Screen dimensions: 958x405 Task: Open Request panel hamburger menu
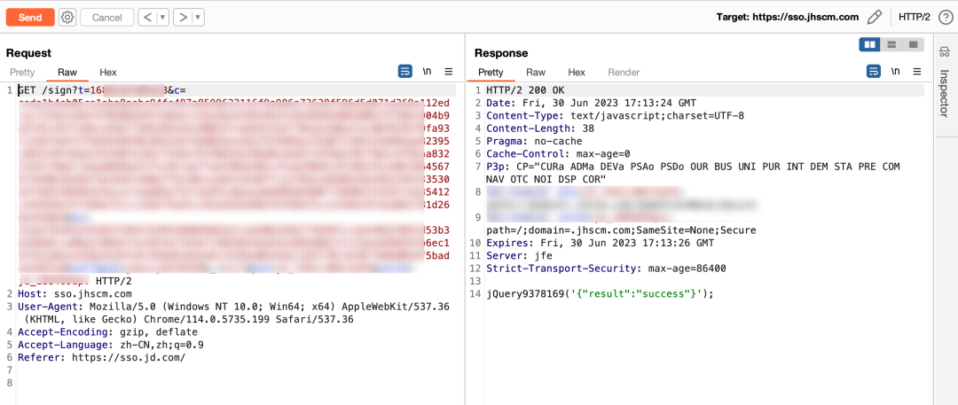[449, 72]
